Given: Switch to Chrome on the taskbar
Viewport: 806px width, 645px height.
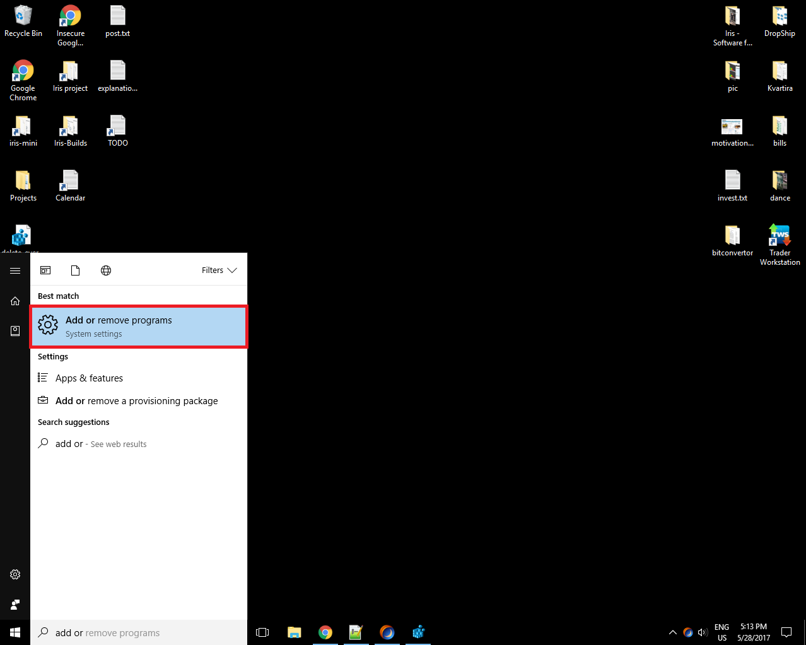Looking at the screenshot, I should click(325, 632).
